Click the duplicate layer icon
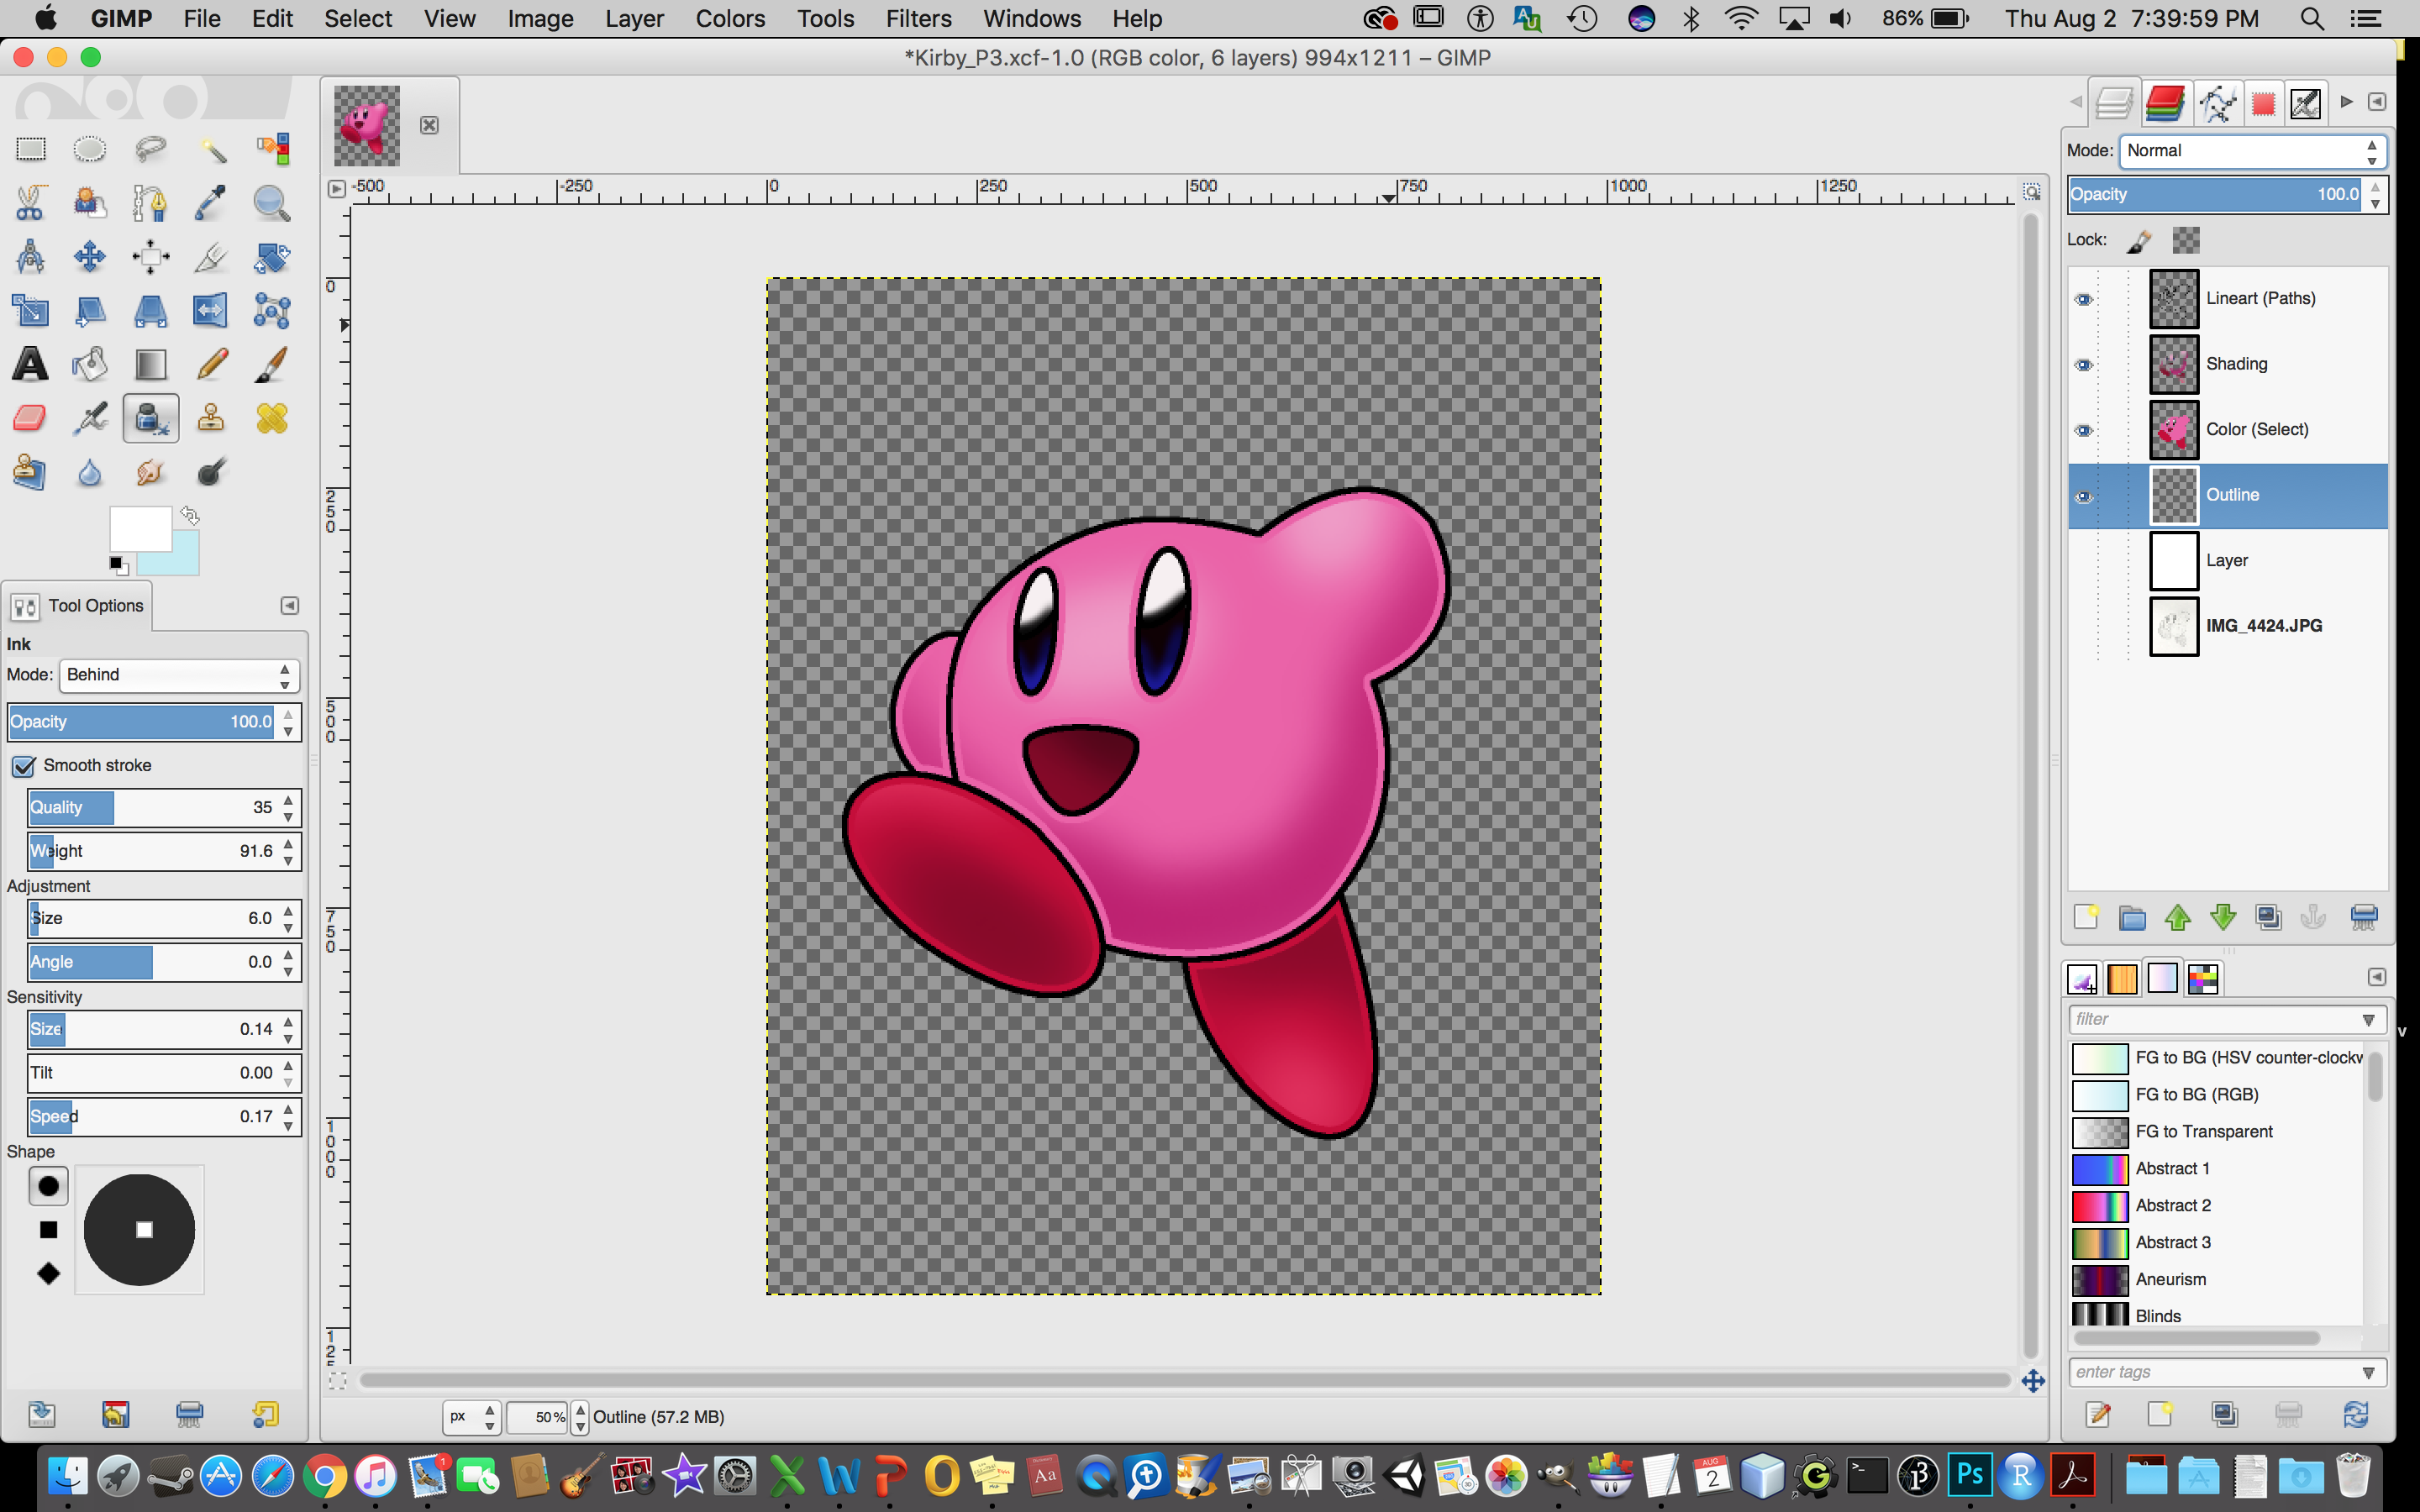The image size is (2420, 1512). pyautogui.click(x=2268, y=917)
